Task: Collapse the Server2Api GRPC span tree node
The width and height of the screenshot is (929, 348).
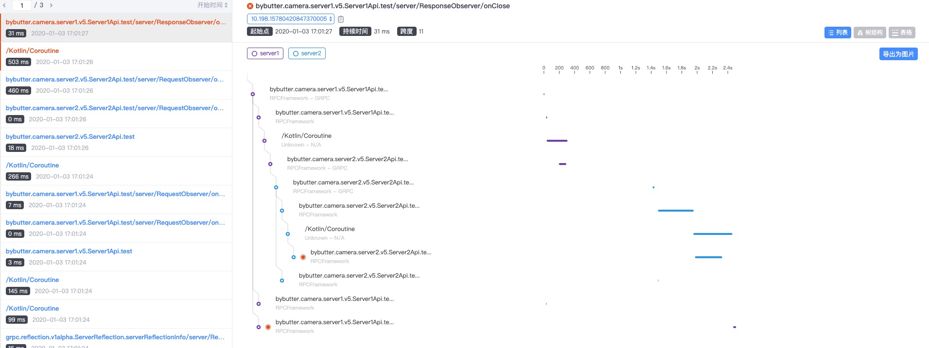Action: [x=270, y=164]
